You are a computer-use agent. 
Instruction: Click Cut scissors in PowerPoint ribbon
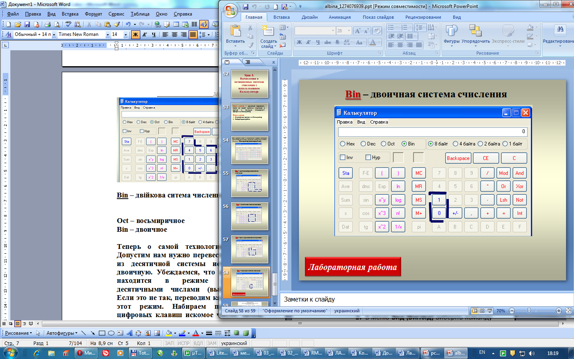pyautogui.click(x=250, y=28)
